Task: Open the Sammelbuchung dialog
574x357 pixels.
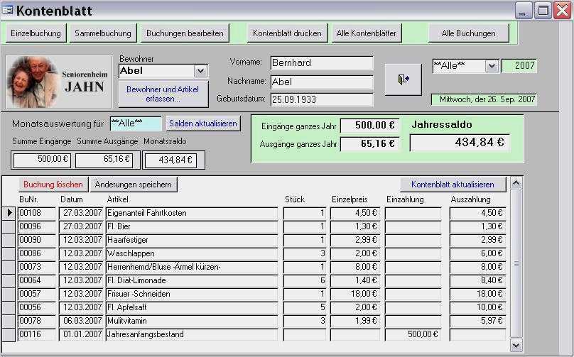Action: (103, 33)
